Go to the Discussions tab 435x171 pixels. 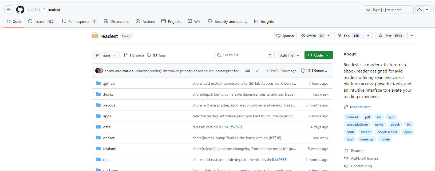117,22
